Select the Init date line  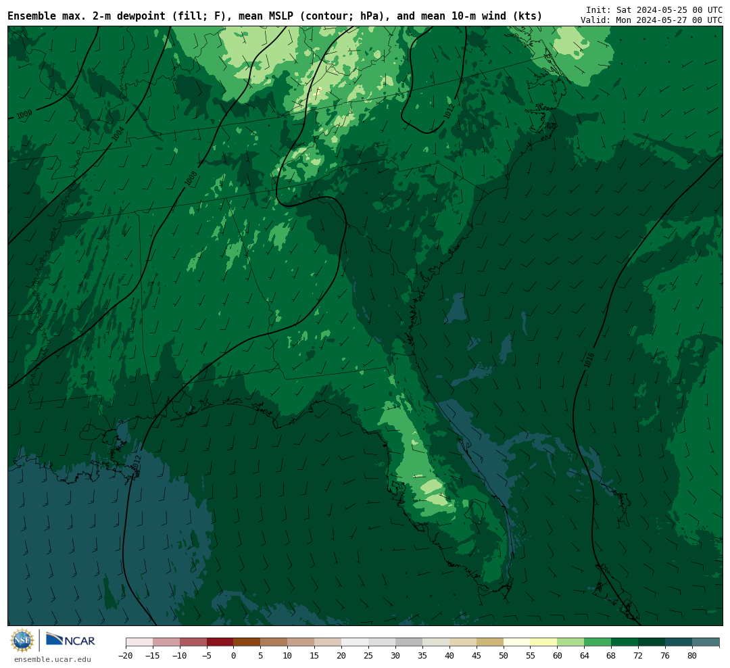pyautogui.click(x=654, y=9)
